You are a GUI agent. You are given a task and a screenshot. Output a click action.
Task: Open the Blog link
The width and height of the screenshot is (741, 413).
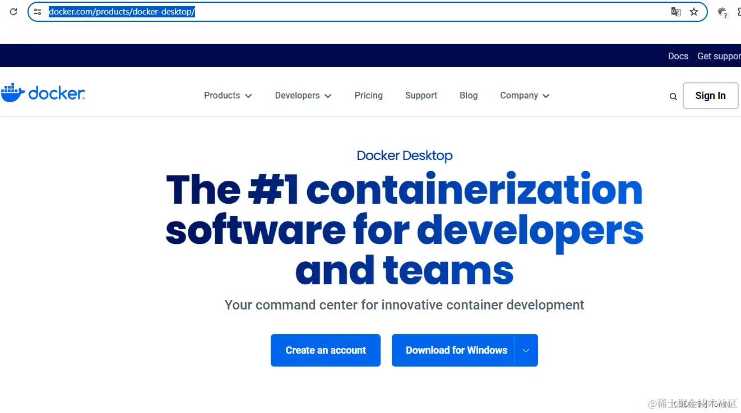tap(469, 96)
